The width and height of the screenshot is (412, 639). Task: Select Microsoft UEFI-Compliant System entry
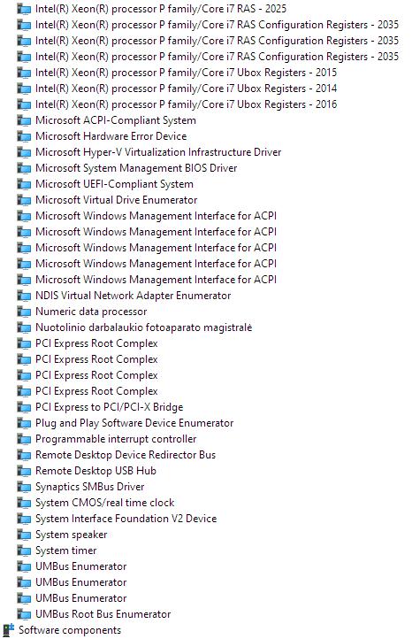tap(114, 184)
